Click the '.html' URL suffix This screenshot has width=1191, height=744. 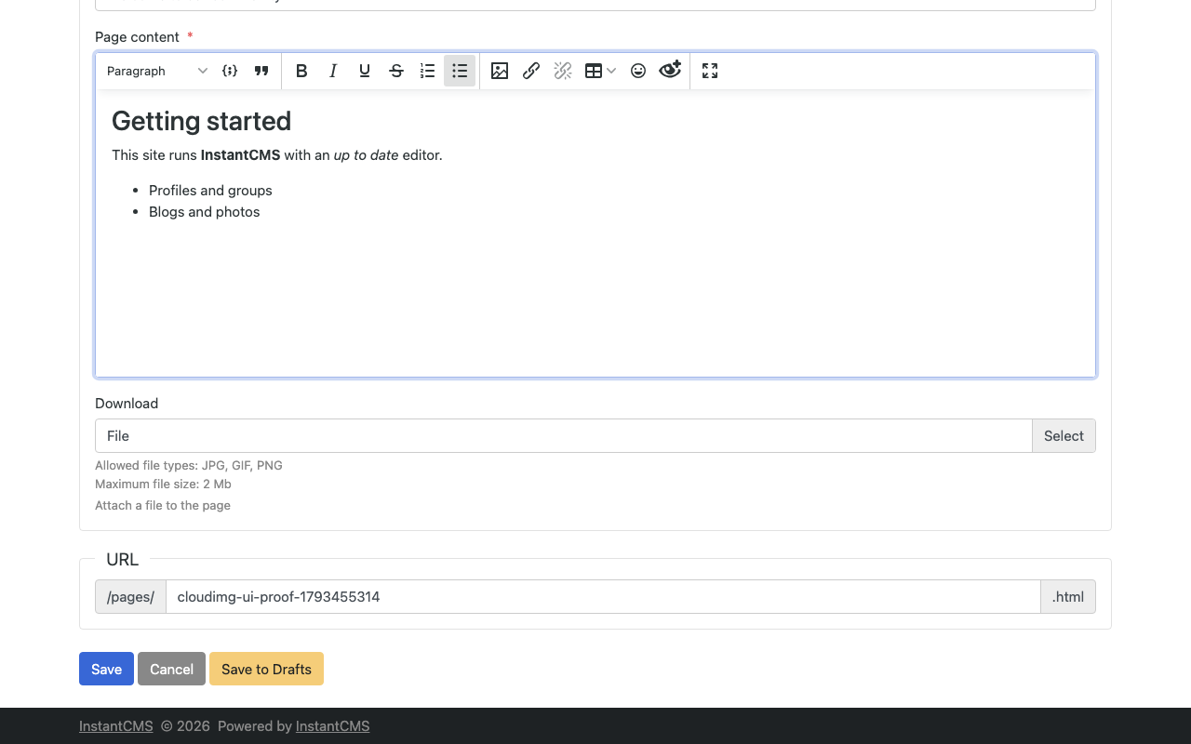tap(1068, 597)
